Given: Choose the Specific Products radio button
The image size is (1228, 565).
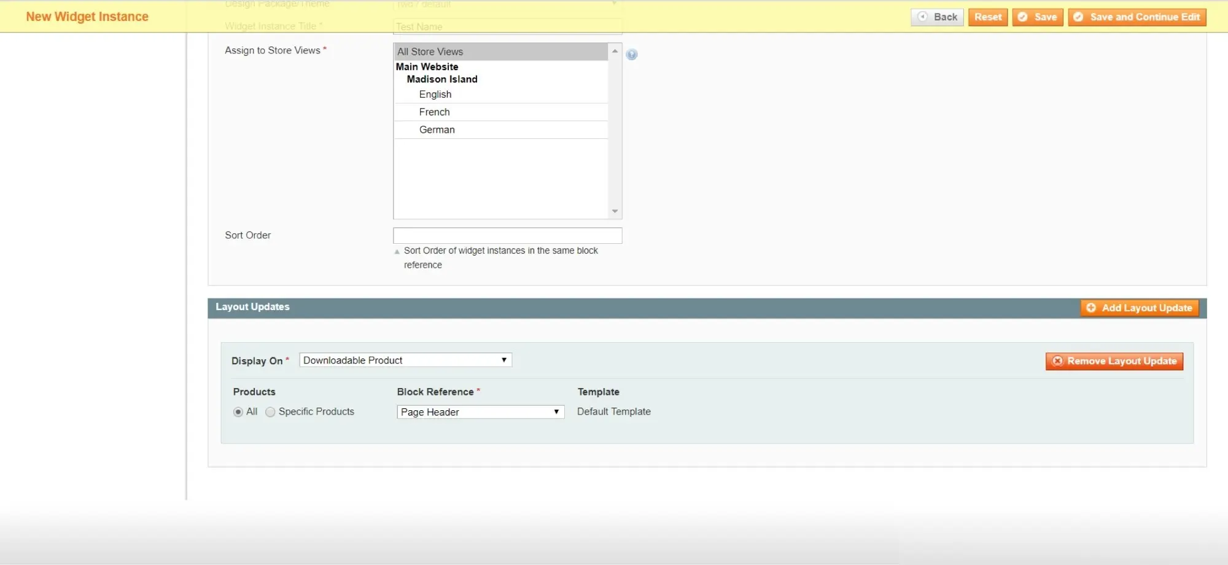Looking at the screenshot, I should point(270,412).
